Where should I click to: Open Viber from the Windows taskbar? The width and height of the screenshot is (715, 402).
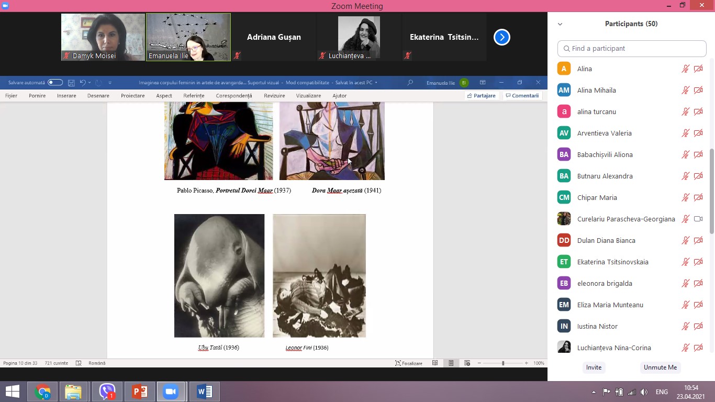107,392
